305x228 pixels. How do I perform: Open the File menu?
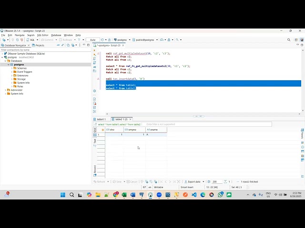(3, 35)
